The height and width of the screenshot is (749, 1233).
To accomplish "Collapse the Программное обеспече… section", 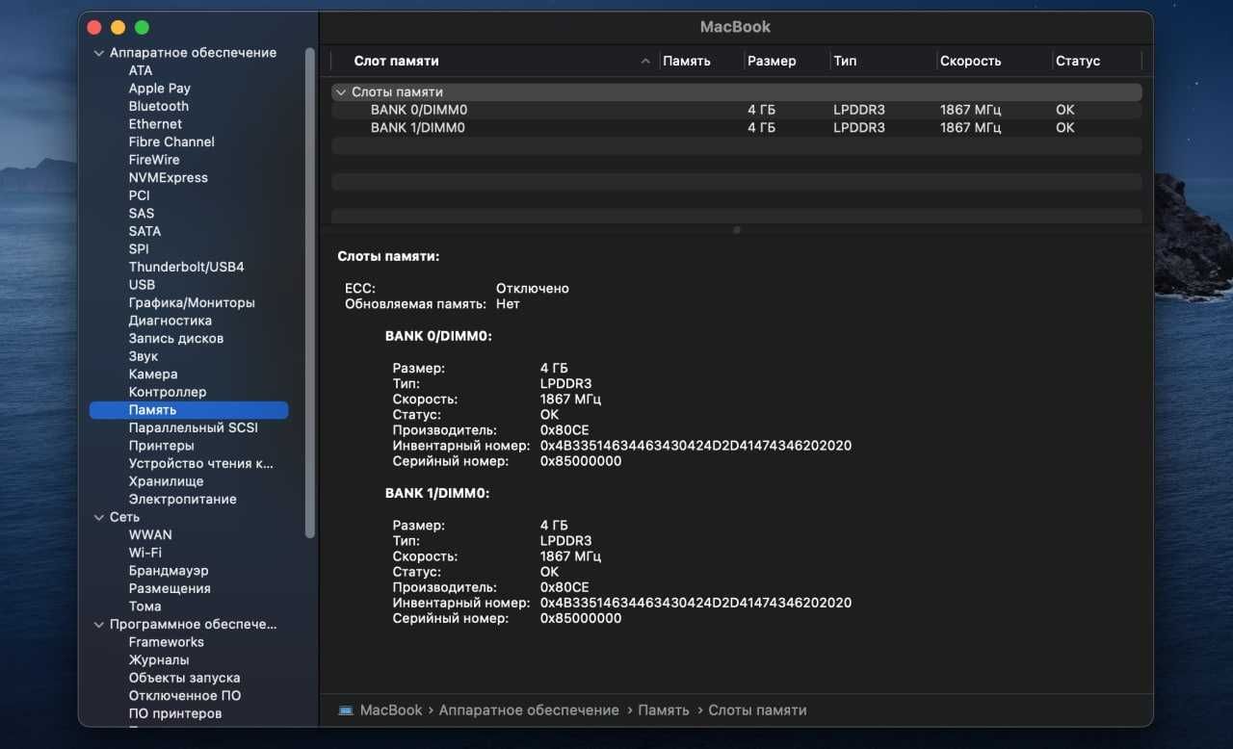I will tap(99, 624).
